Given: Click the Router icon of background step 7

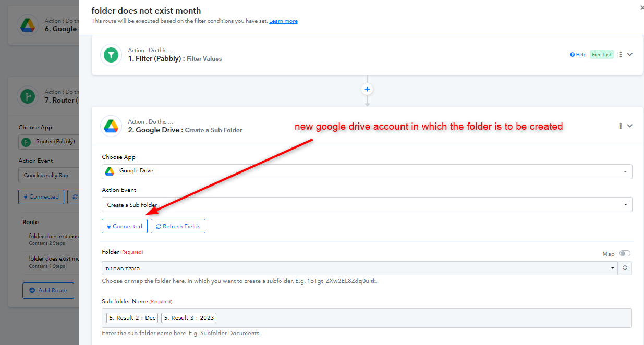Looking at the screenshot, I should point(27,96).
